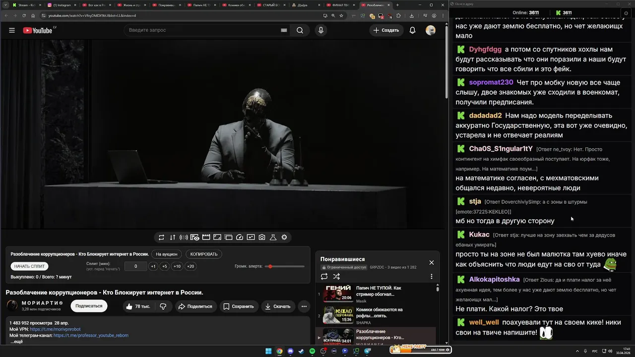Click the browser address bar URL

tap(92, 15)
